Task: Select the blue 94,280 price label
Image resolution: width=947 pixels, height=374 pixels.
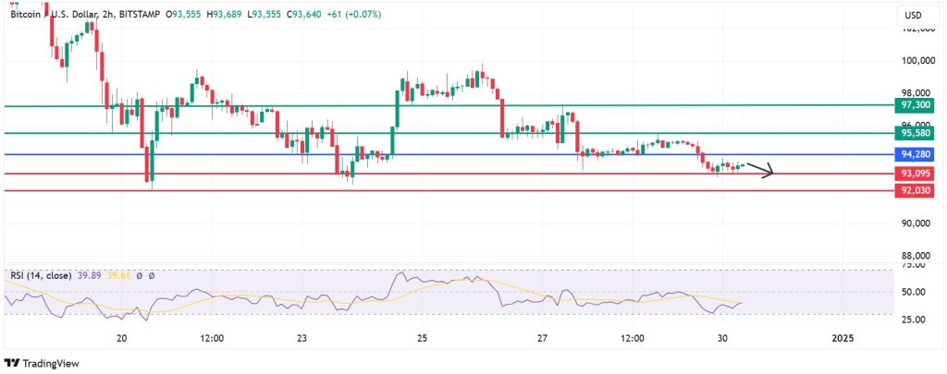Action: coord(916,154)
